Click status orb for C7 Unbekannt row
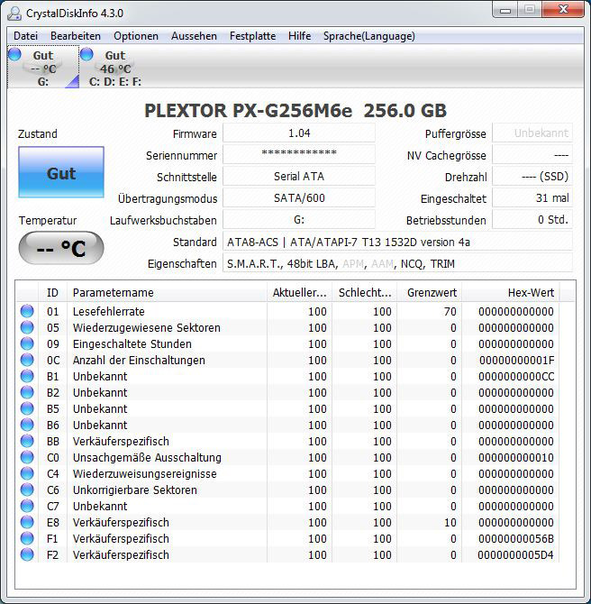591x604 pixels. 27,506
